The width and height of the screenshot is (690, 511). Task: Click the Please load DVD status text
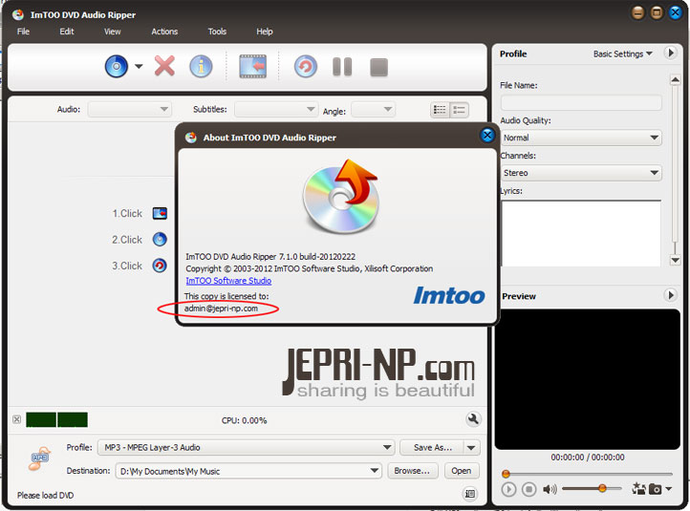point(45,495)
